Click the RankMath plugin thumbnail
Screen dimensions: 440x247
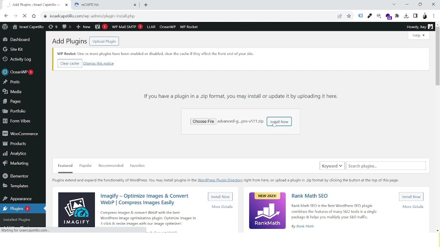[267, 210]
